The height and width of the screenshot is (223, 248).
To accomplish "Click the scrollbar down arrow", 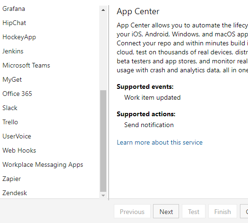I will [x=103, y=196].
